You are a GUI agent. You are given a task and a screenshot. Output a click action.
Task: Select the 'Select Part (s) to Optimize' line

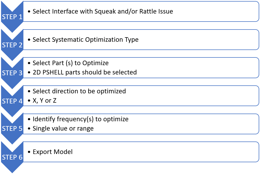tap(70, 63)
